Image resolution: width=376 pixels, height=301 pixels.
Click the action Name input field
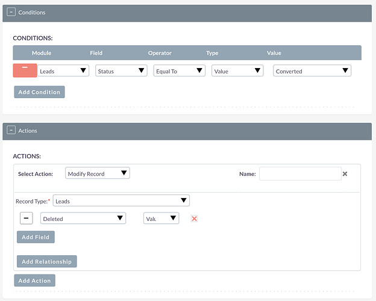pyautogui.click(x=300, y=174)
